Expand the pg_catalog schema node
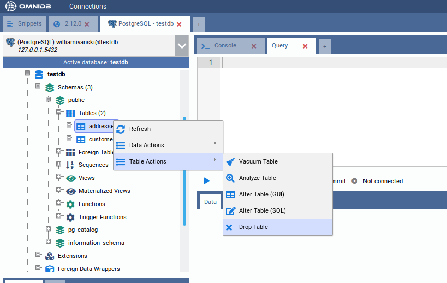 (48, 228)
